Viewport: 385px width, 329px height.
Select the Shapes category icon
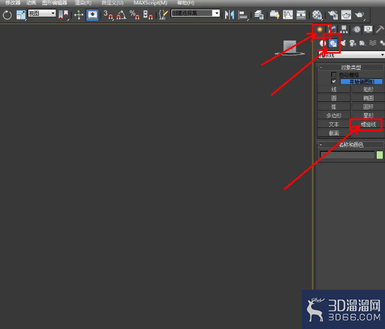(333, 43)
